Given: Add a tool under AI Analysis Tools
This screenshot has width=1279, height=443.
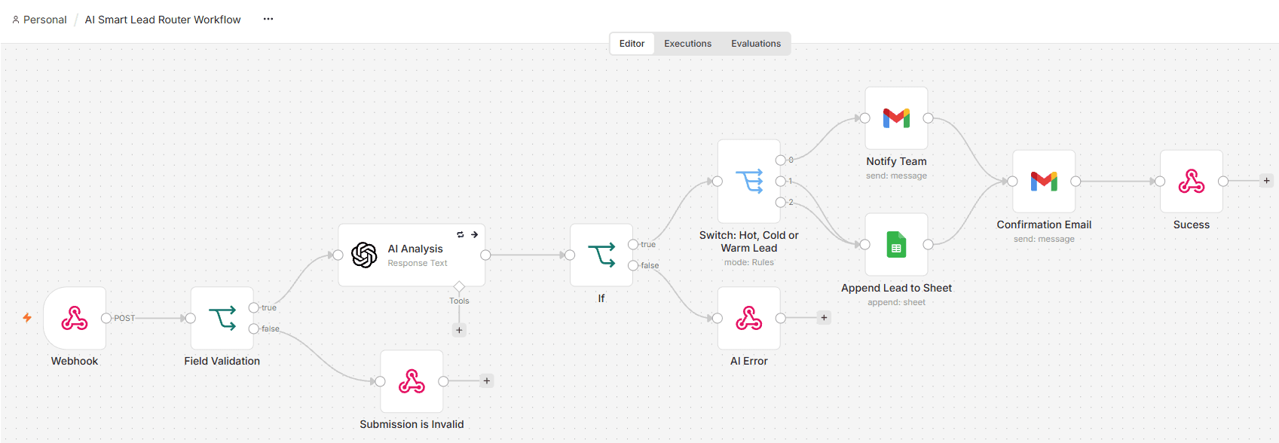Looking at the screenshot, I should coord(459,330).
